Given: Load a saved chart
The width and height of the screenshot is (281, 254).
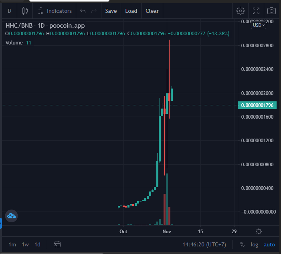Looking at the screenshot, I should click(131, 11).
